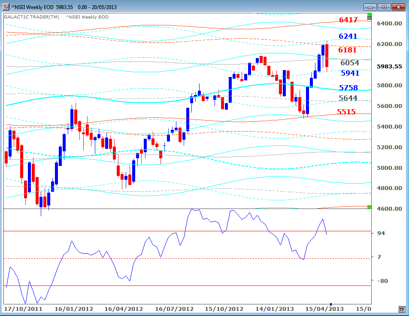Click the red 5515 support level label
This screenshot has width=409, height=316.
346,112
